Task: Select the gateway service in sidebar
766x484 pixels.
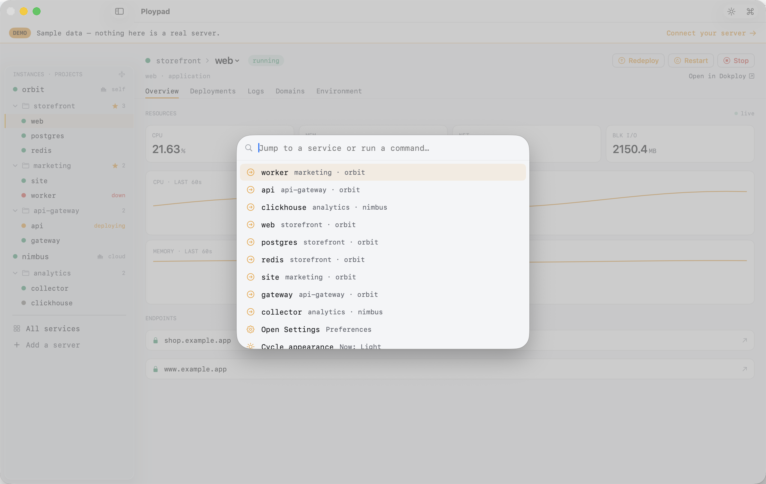Action: (x=69, y=241)
